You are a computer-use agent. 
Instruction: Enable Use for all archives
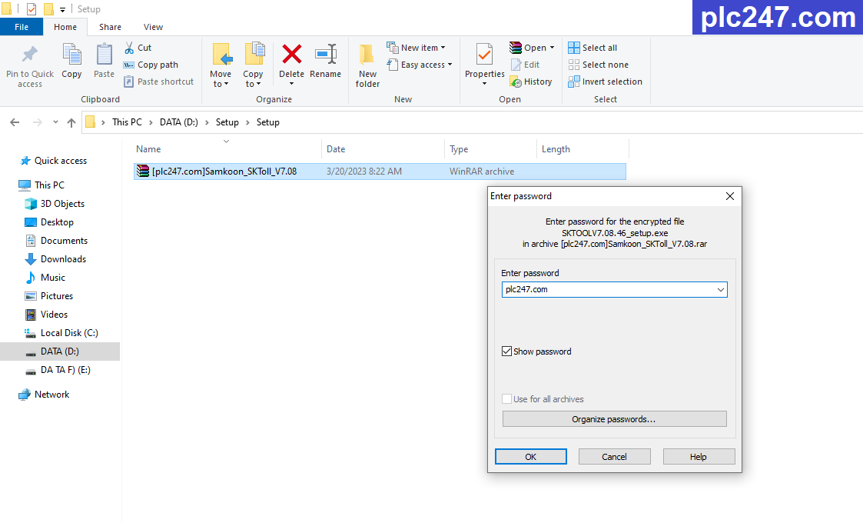(507, 398)
